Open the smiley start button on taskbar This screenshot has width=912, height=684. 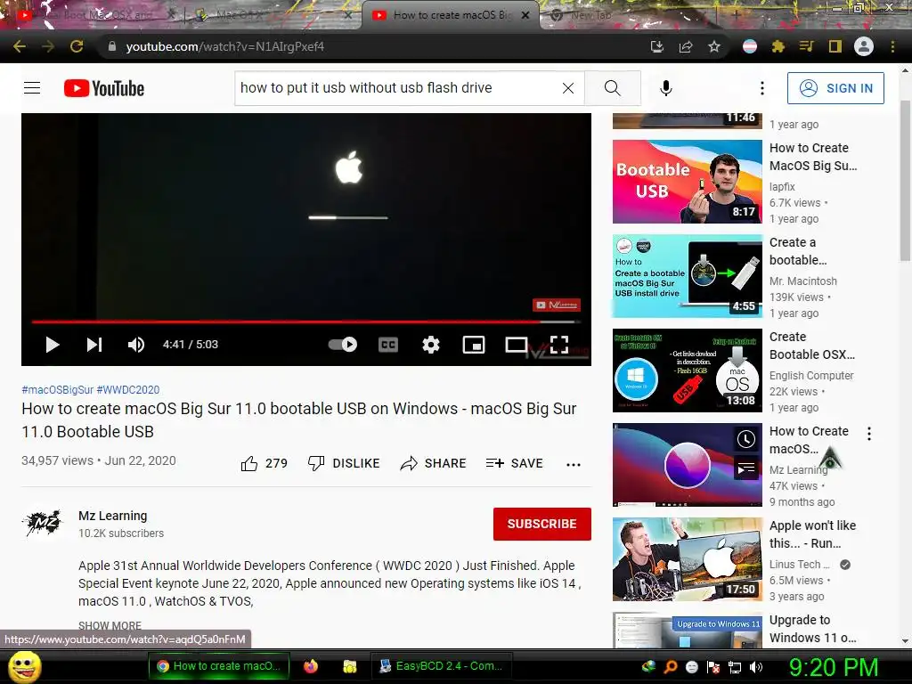(24, 666)
